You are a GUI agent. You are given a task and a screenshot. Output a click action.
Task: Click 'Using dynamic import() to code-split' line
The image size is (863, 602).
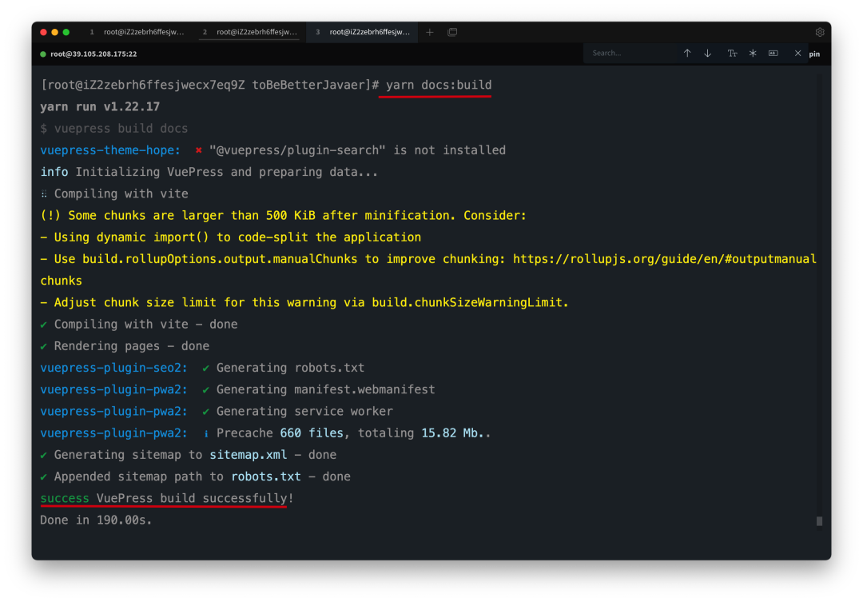[231, 237]
